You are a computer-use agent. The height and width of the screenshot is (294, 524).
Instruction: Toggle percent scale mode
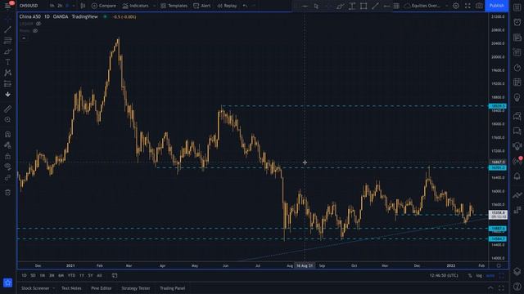[470, 275]
